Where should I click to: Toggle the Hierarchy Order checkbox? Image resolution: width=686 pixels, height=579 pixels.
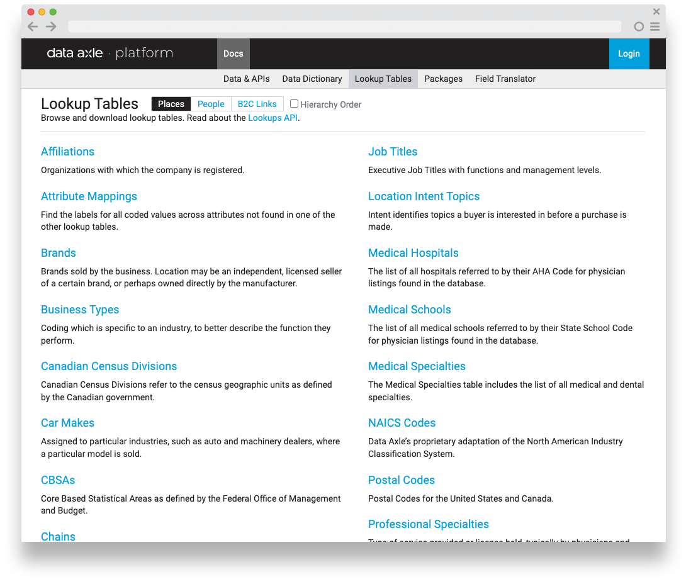coord(294,104)
